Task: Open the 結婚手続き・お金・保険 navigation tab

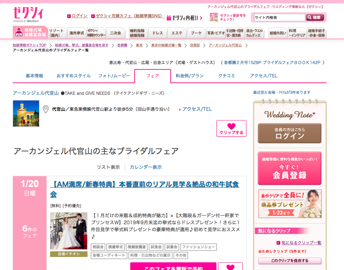Action: (316, 33)
